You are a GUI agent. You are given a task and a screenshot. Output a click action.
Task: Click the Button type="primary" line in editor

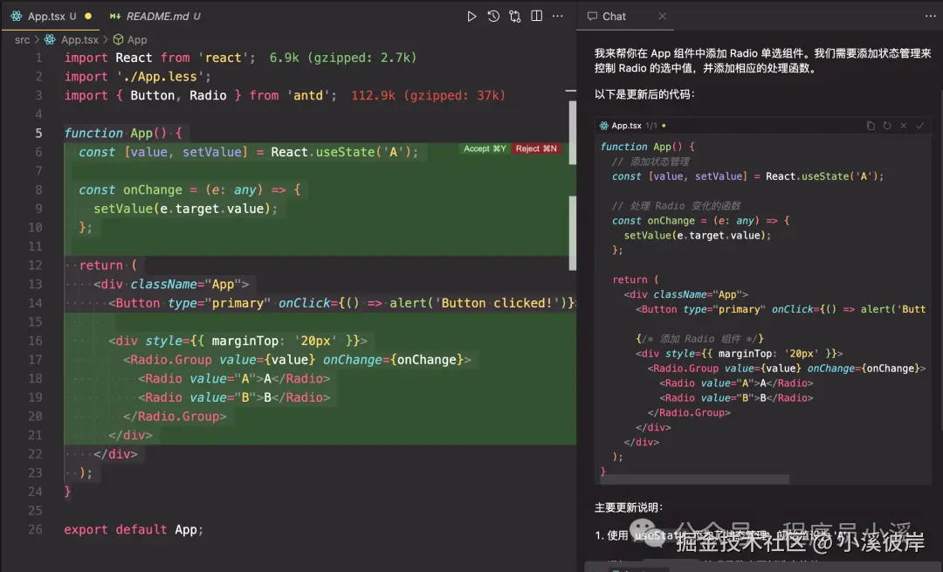pos(341,303)
